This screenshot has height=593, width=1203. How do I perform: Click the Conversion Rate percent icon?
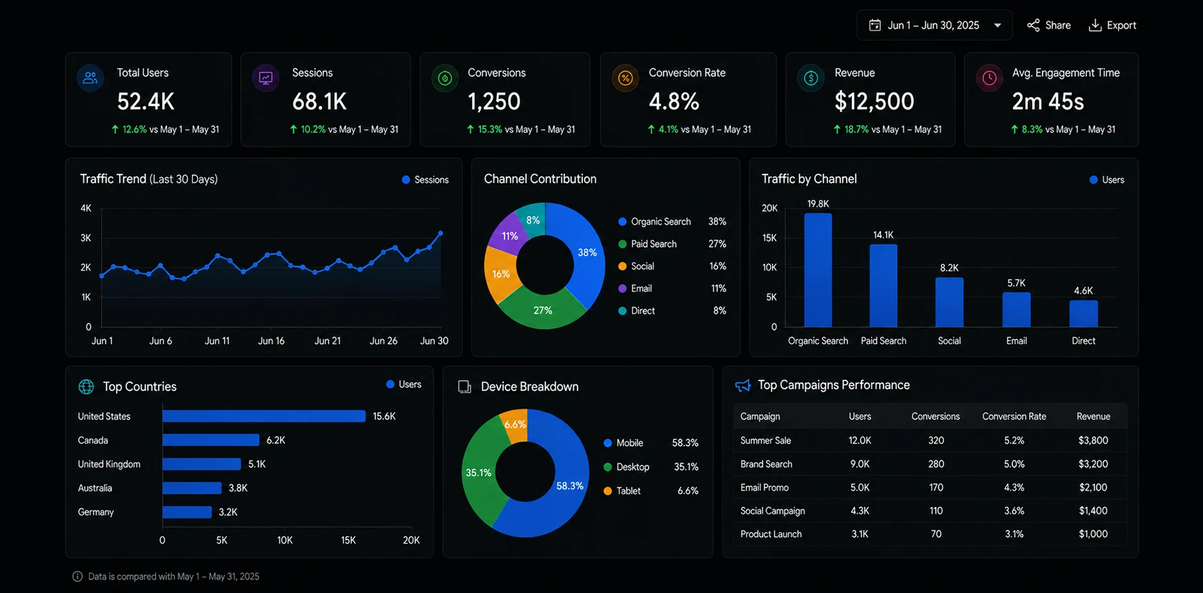(625, 78)
